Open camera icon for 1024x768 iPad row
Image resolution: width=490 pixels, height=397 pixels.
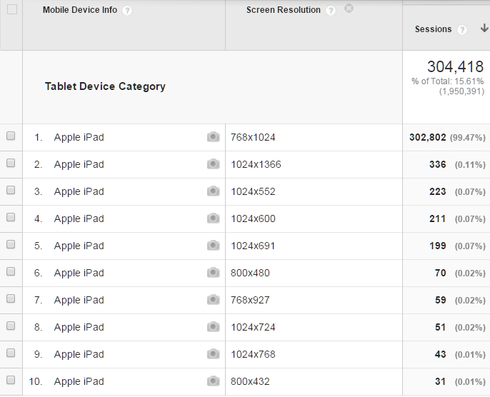pos(213,355)
